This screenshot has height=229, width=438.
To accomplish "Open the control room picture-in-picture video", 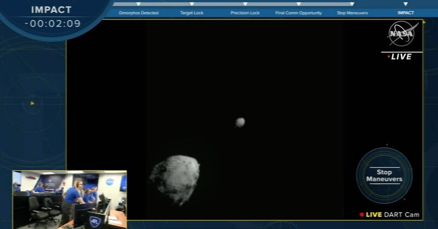I will 70,199.
